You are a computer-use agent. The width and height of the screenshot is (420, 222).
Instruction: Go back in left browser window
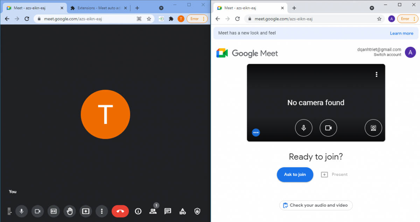[7, 19]
